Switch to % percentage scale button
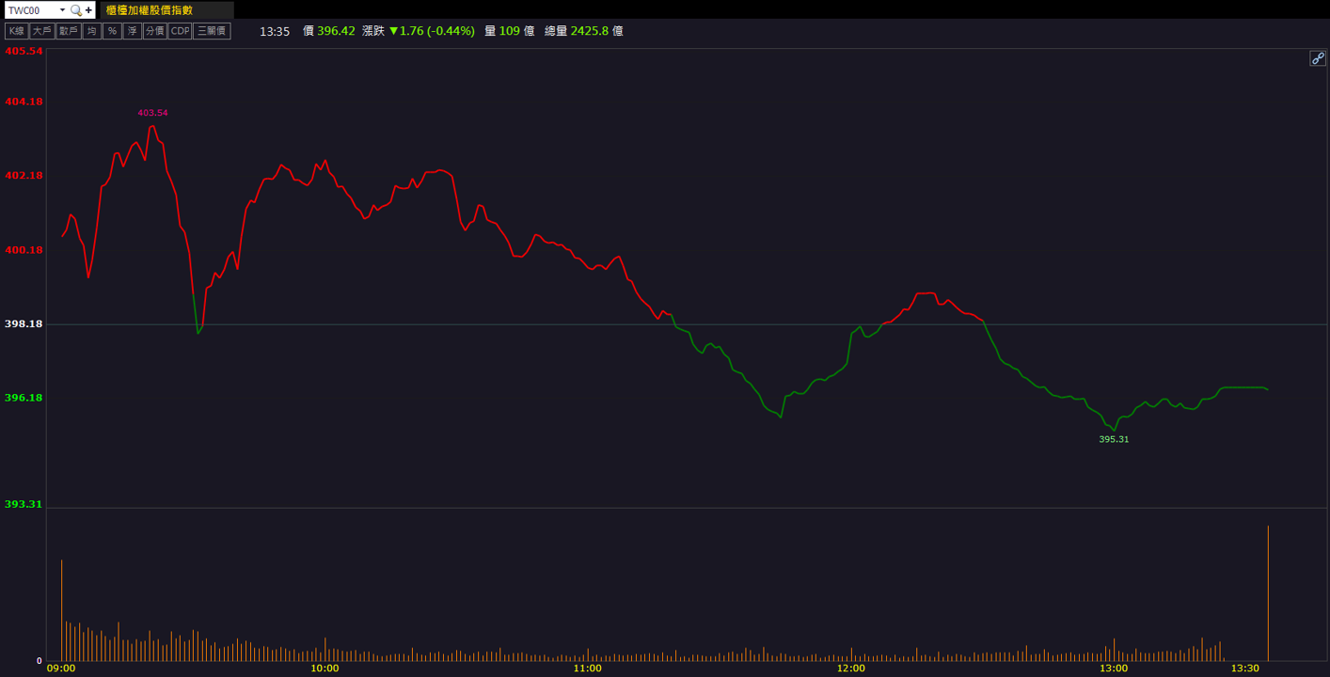 tap(112, 31)
